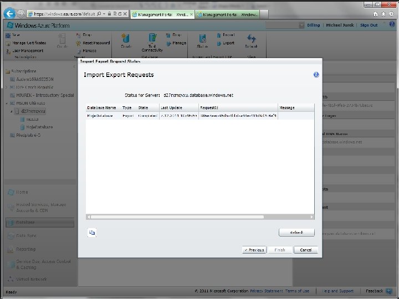Click the copy icon below requests table
The height and width of the screenshot is (299, 399).
(x=92, y=233)
